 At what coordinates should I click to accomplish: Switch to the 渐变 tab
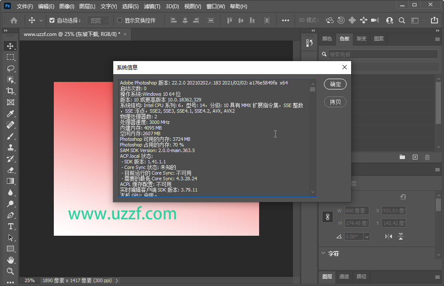[x=361, y=39]
